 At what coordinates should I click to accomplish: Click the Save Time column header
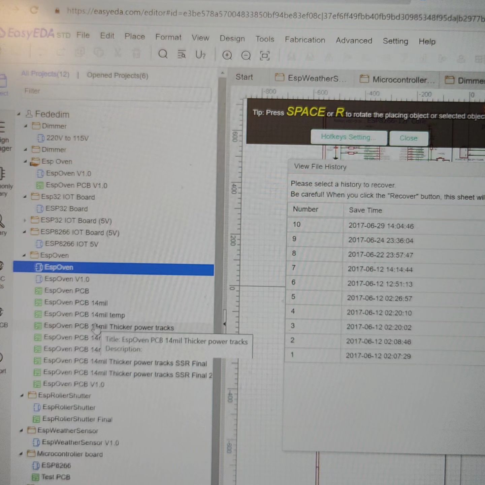365,210
